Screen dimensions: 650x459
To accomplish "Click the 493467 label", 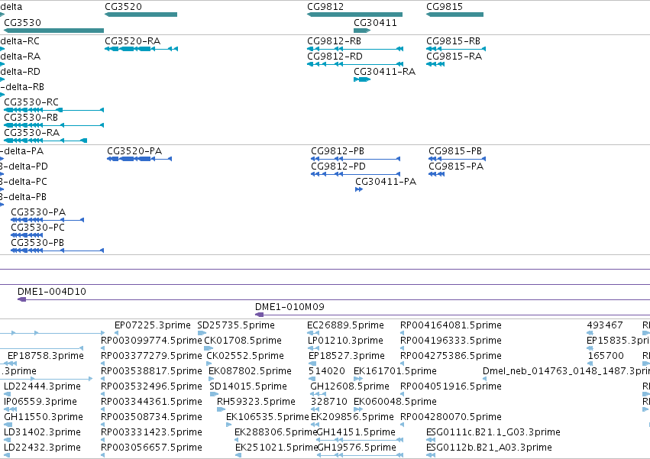I will coord(605,325).
